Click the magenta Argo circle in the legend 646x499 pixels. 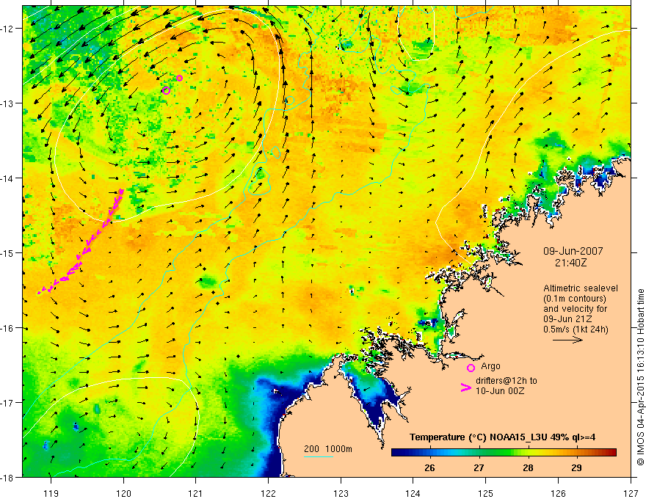(x=471, y=368)
